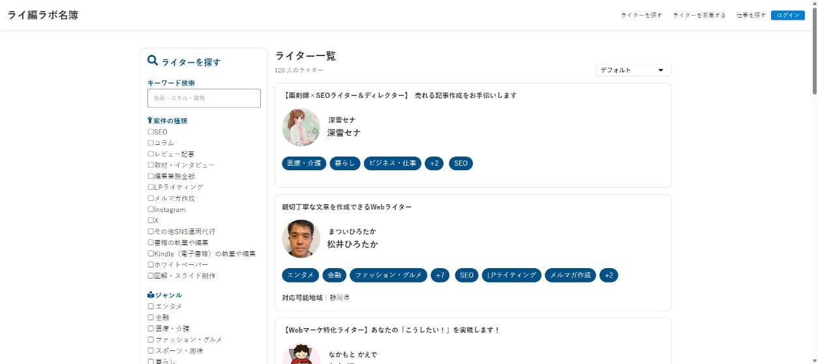Click 対応可能地域 静岡県 text
This screenshot has height=364, width=818.
click(x=316, y=297)
